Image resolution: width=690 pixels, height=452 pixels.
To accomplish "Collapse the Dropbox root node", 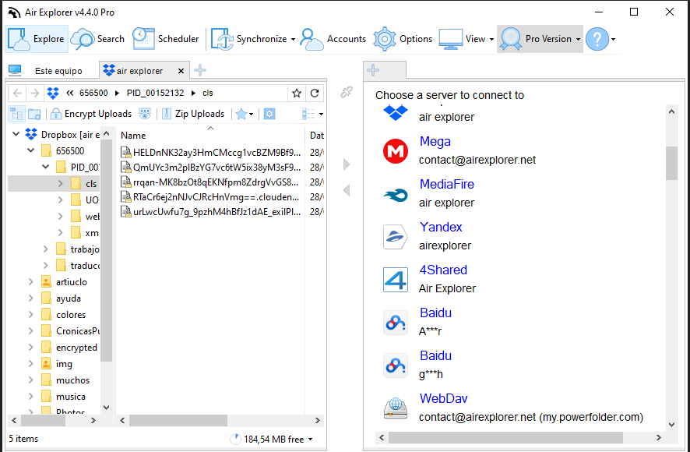I will 16,134.
